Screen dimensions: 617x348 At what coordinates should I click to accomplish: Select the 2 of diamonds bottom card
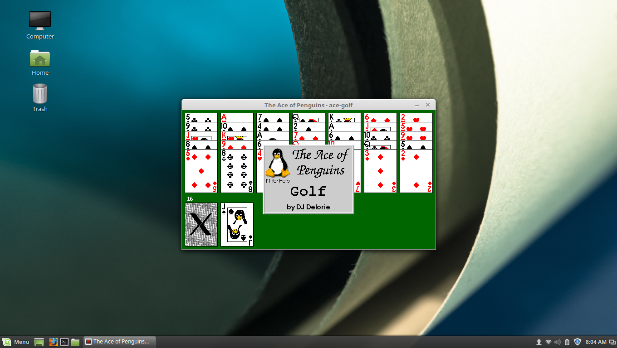[416, 171]
